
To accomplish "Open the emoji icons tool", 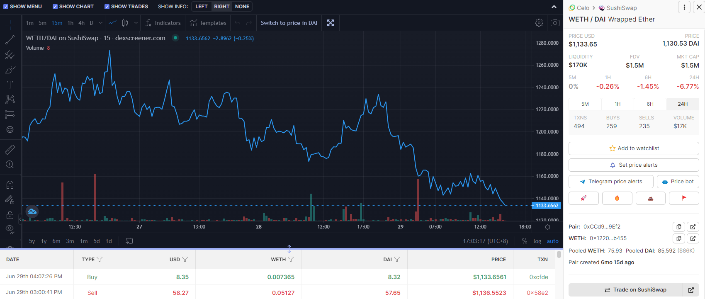I will [10, 129].
